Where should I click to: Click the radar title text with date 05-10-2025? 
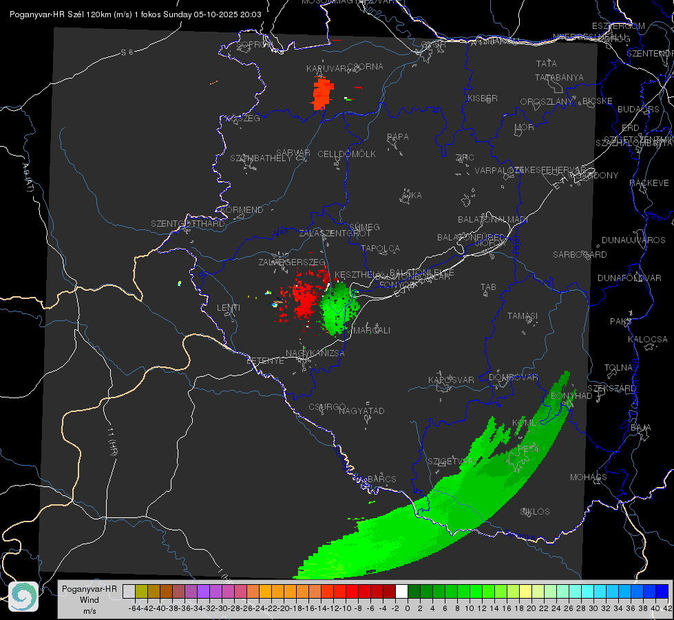[x=136, y=14]
